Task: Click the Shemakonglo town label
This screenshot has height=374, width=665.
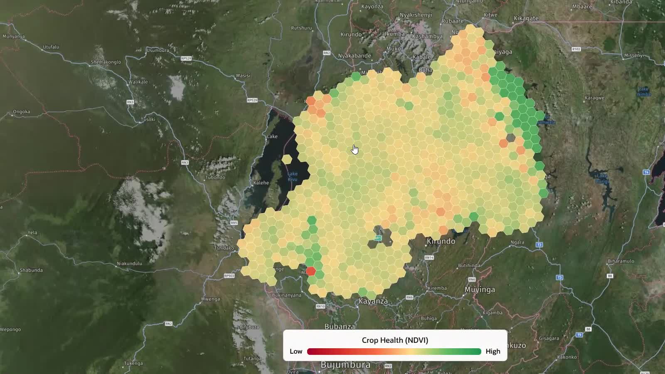Action: 106,62
